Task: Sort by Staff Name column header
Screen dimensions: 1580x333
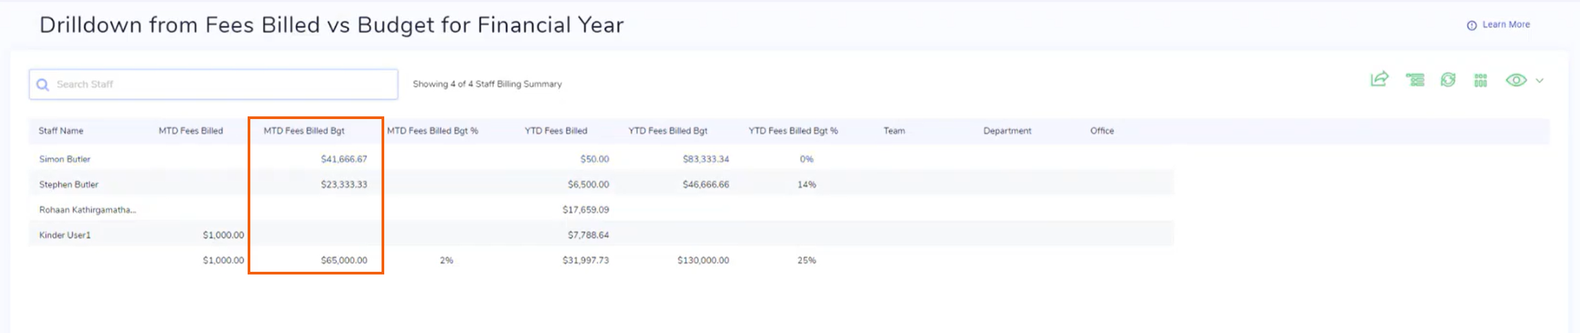Action: (x=61, y=131)
